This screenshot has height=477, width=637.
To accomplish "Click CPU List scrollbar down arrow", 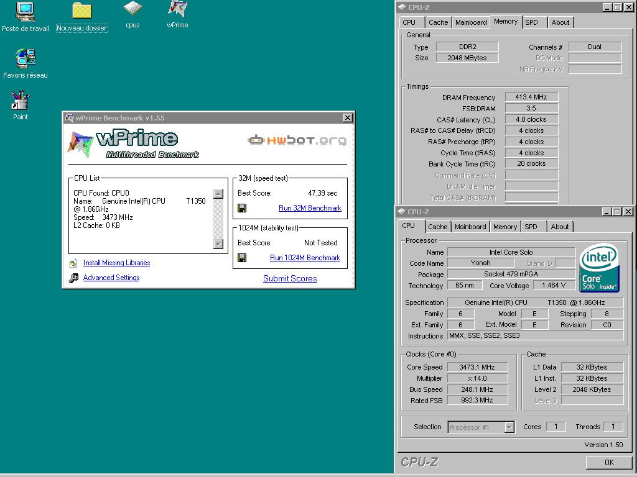I will coord(218,243).
